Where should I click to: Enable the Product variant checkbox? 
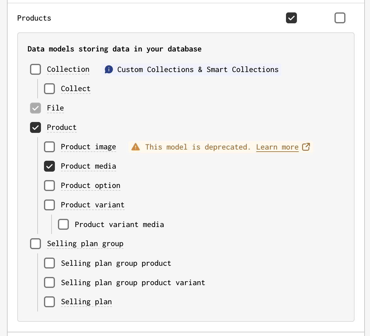click(x=49, y=205)
